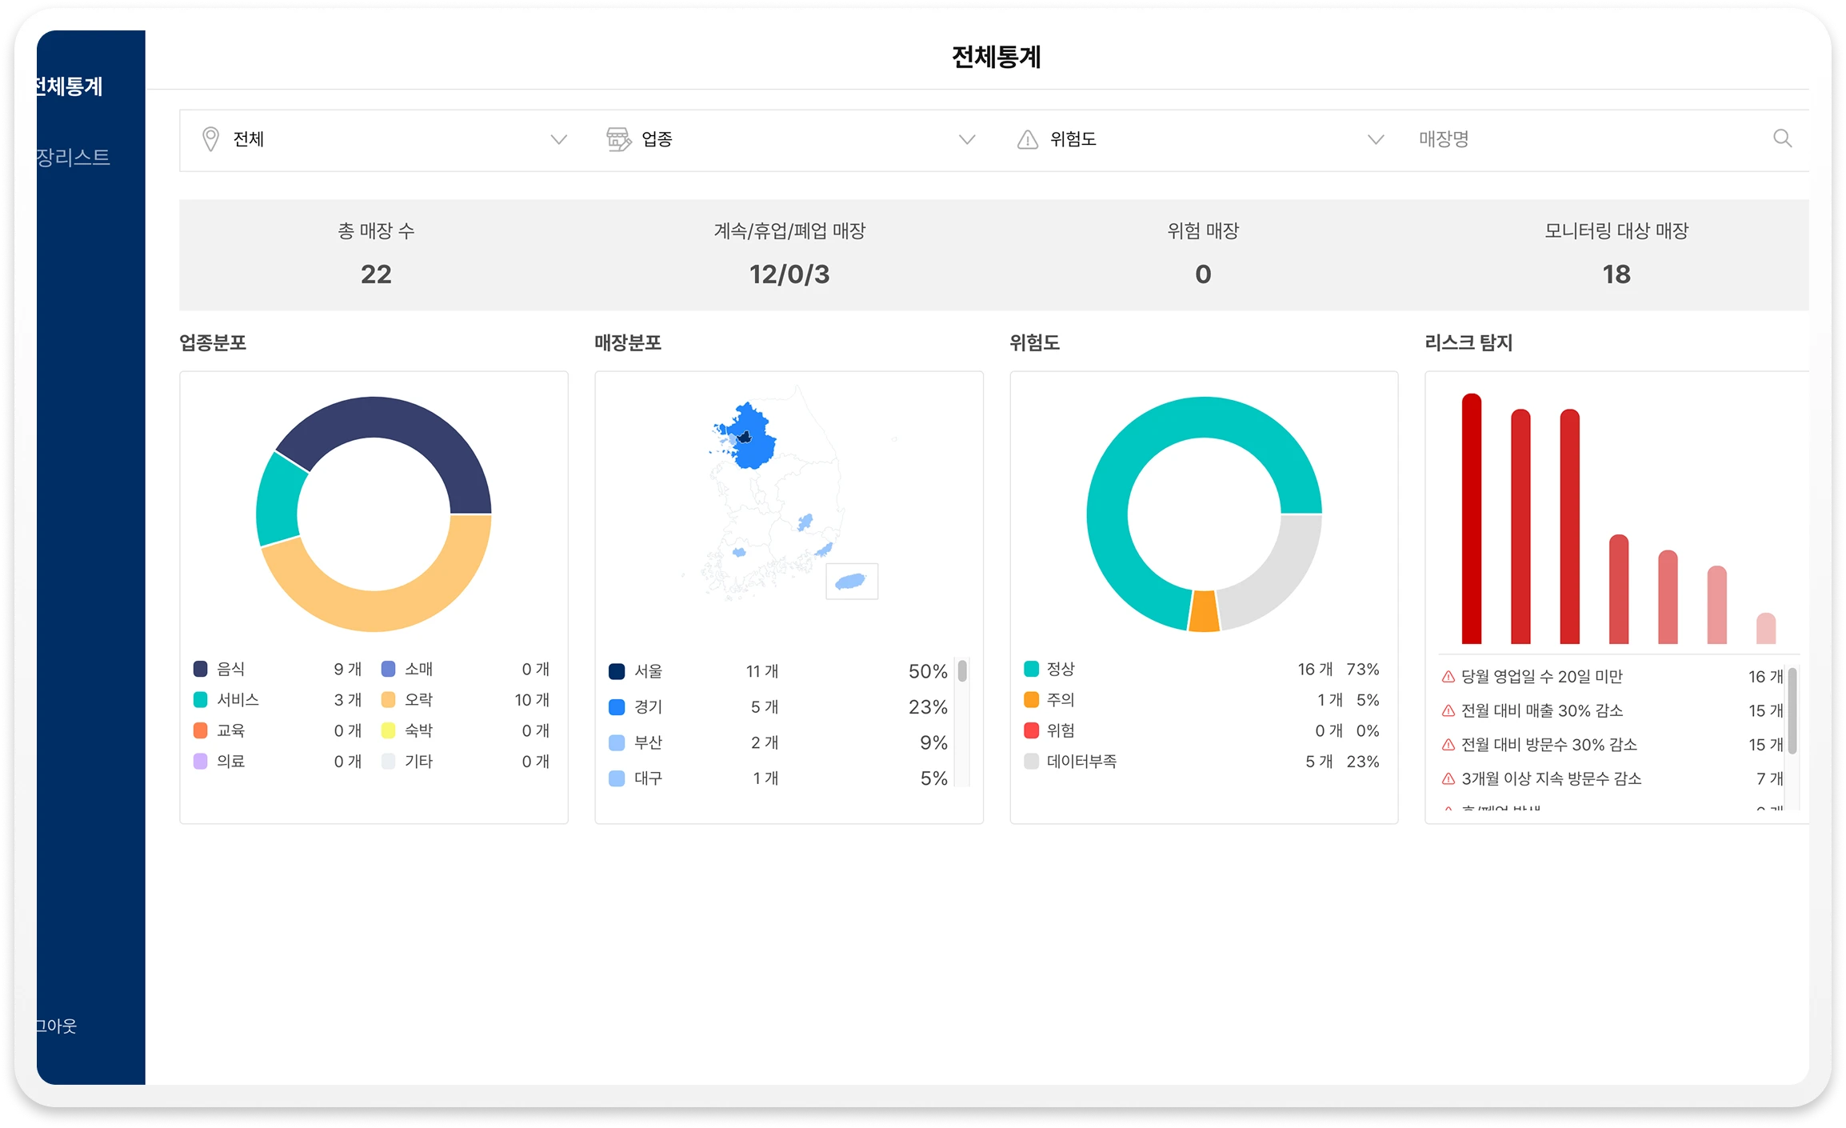The width and height of the screenshot is (1846, 1128).
Task: Click the search magnifier icon
Action: tap(1782, 138)
